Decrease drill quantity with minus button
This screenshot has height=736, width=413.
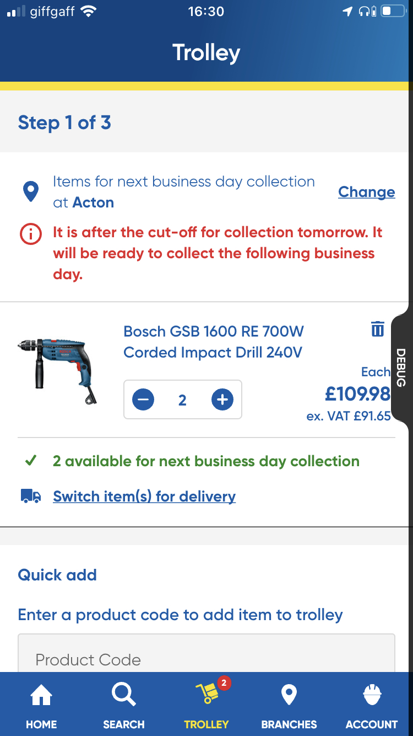tap(143, 399)
